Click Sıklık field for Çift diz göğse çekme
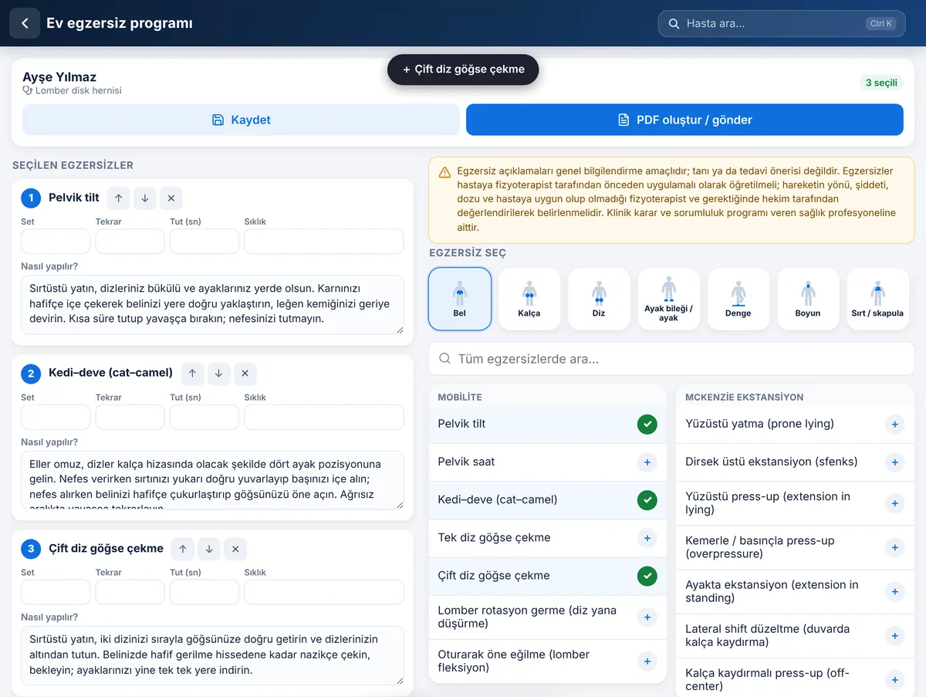 (324, 592)
